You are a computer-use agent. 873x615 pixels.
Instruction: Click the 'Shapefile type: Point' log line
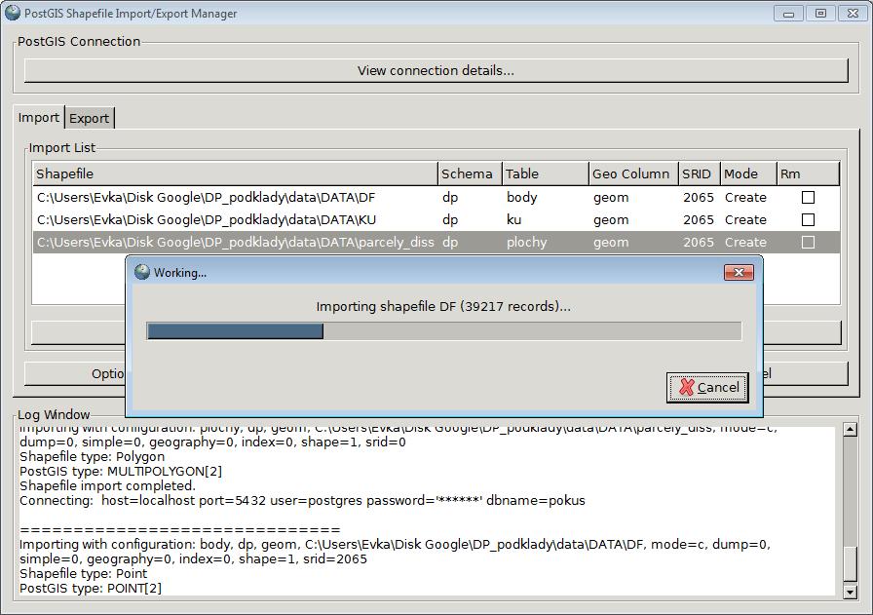tap(83, 574)
